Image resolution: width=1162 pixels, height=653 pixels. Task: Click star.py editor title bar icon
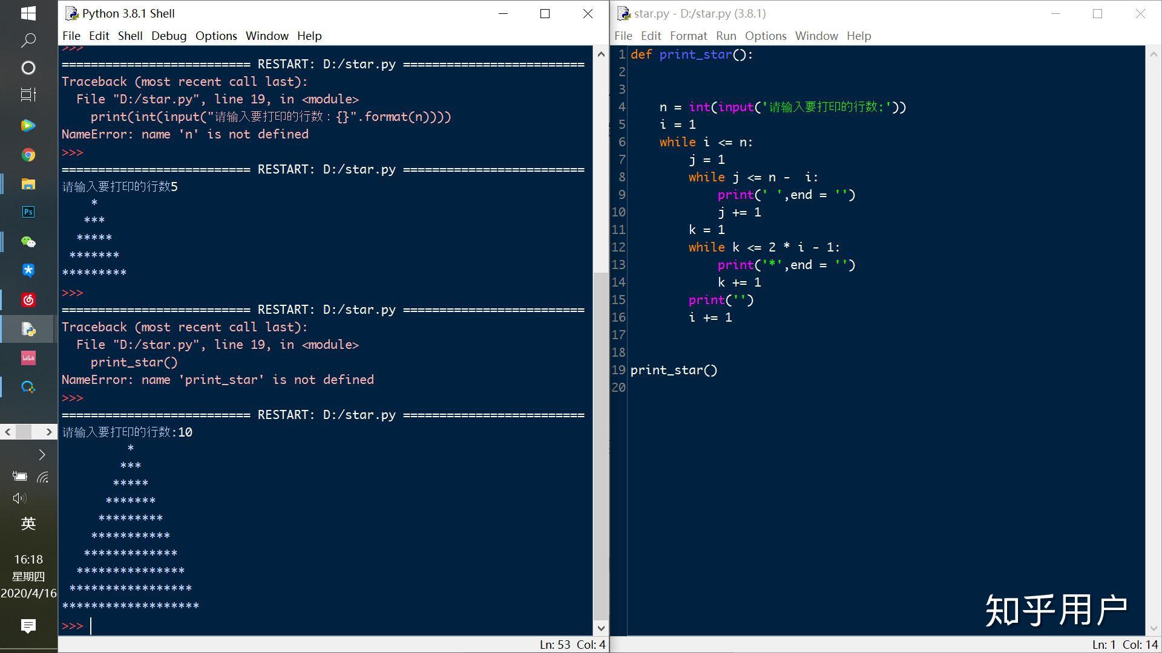(624, 13)
